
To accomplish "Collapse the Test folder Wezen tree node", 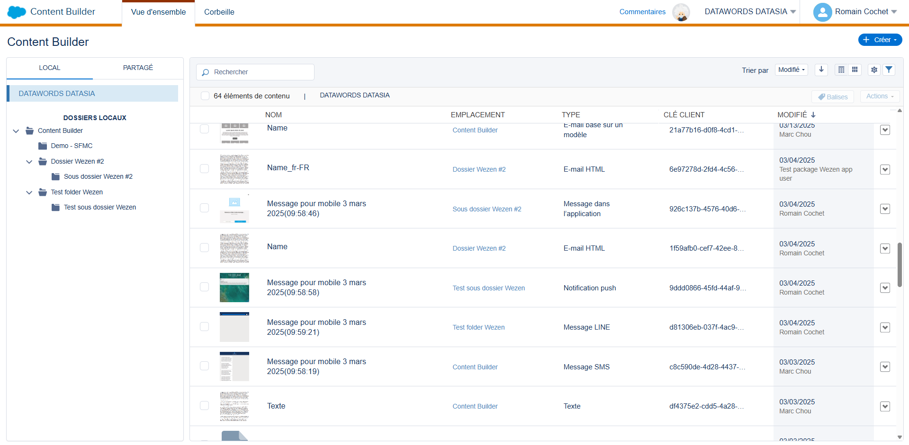I will coord(29,192).
